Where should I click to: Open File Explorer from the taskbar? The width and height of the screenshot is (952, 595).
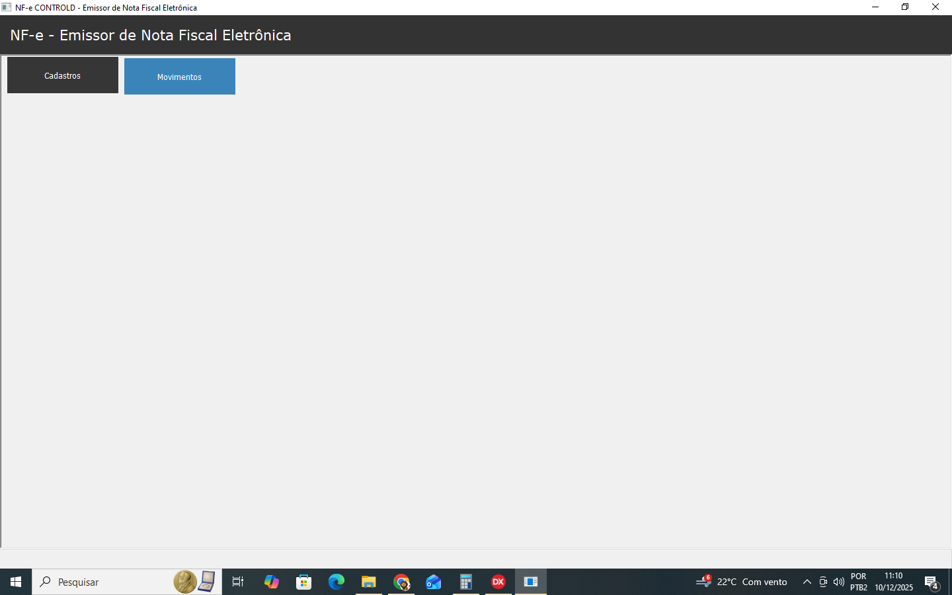(369, 582)
